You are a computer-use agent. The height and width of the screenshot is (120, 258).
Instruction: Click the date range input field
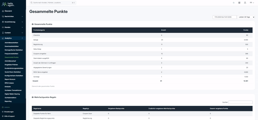[x=224, y=17]
